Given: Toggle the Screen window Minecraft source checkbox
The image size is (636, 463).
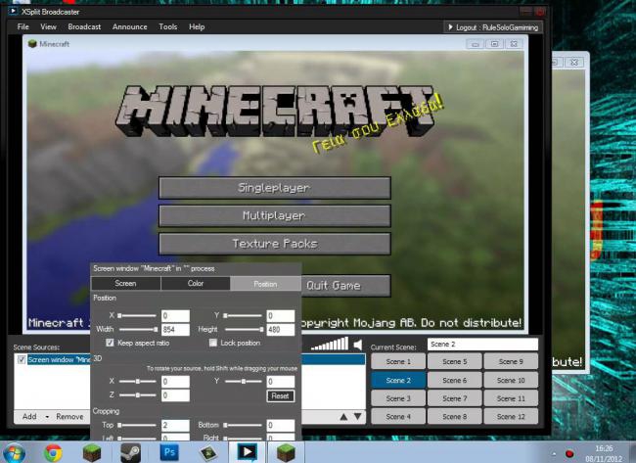Looking at the screenshot, I should pos(22,359).
